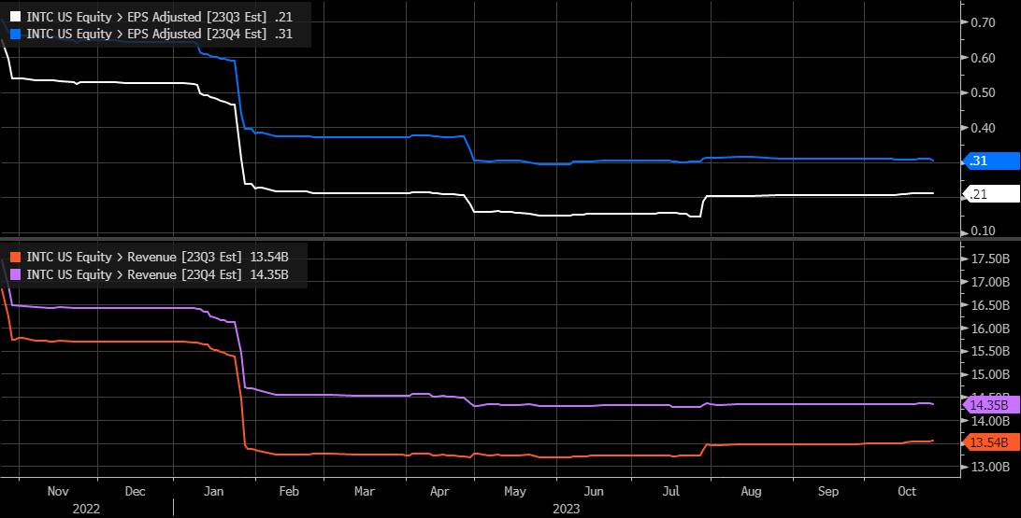The image size is (1021, 518).
Task: Click the white swatch for 23Q3 EPS legend
Action: coord(16,17)
